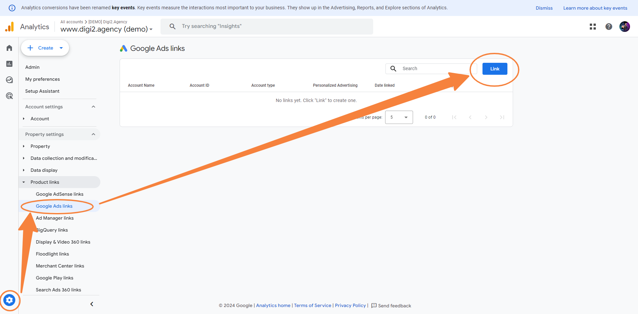Click the Account Name column header
The height and width of the screenshot is (314, 638).
tap(141, 85)
